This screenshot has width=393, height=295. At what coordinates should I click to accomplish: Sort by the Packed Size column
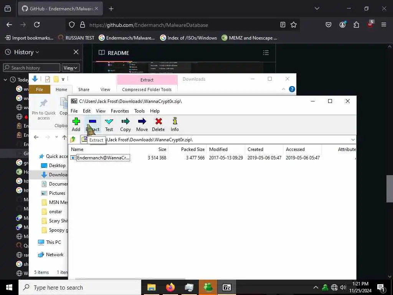[193, 149]
